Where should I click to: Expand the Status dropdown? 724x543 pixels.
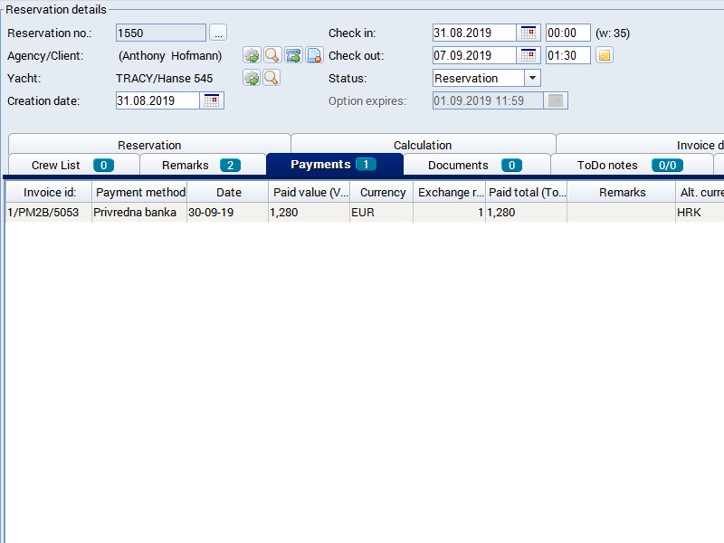click(x=532, y=79)
